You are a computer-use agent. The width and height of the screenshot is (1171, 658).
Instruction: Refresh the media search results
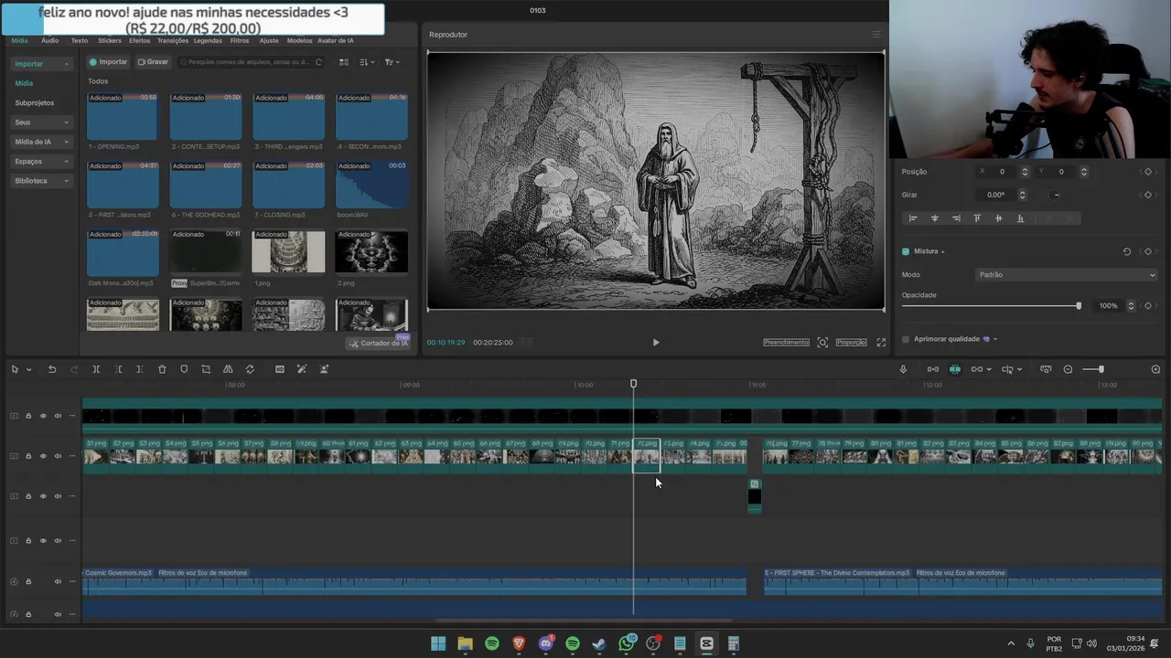pyautogui.click(x=318, y=62)
